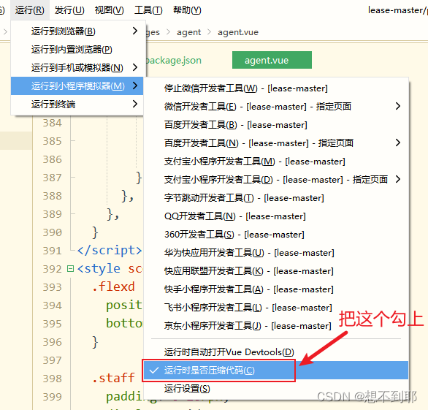Image resolution: width=428 pixels, height=410 pixels.
Task: Choose 字节跳动开发者工具(T) - [lease-master]
Action: [276, 198]
